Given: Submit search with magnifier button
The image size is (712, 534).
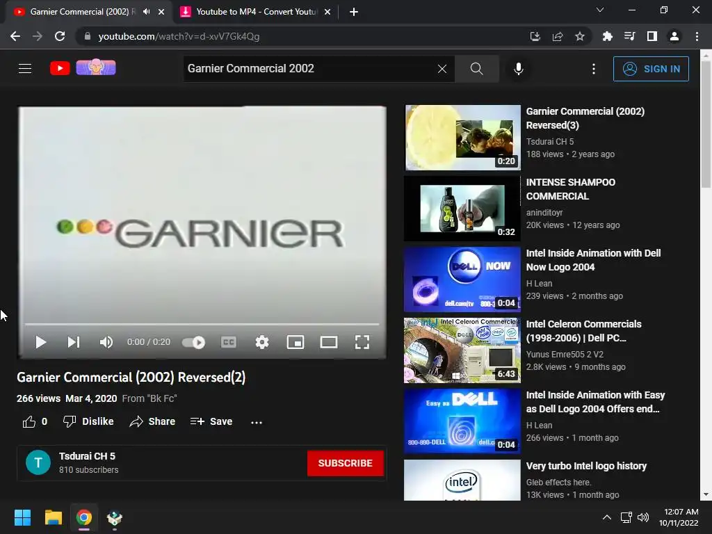Looking at the screenshot, I should pos(477,69).
